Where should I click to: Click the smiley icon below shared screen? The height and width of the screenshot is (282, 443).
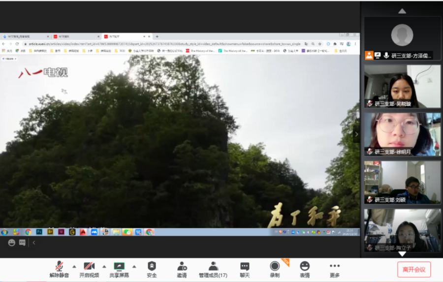tap(11, 243)
